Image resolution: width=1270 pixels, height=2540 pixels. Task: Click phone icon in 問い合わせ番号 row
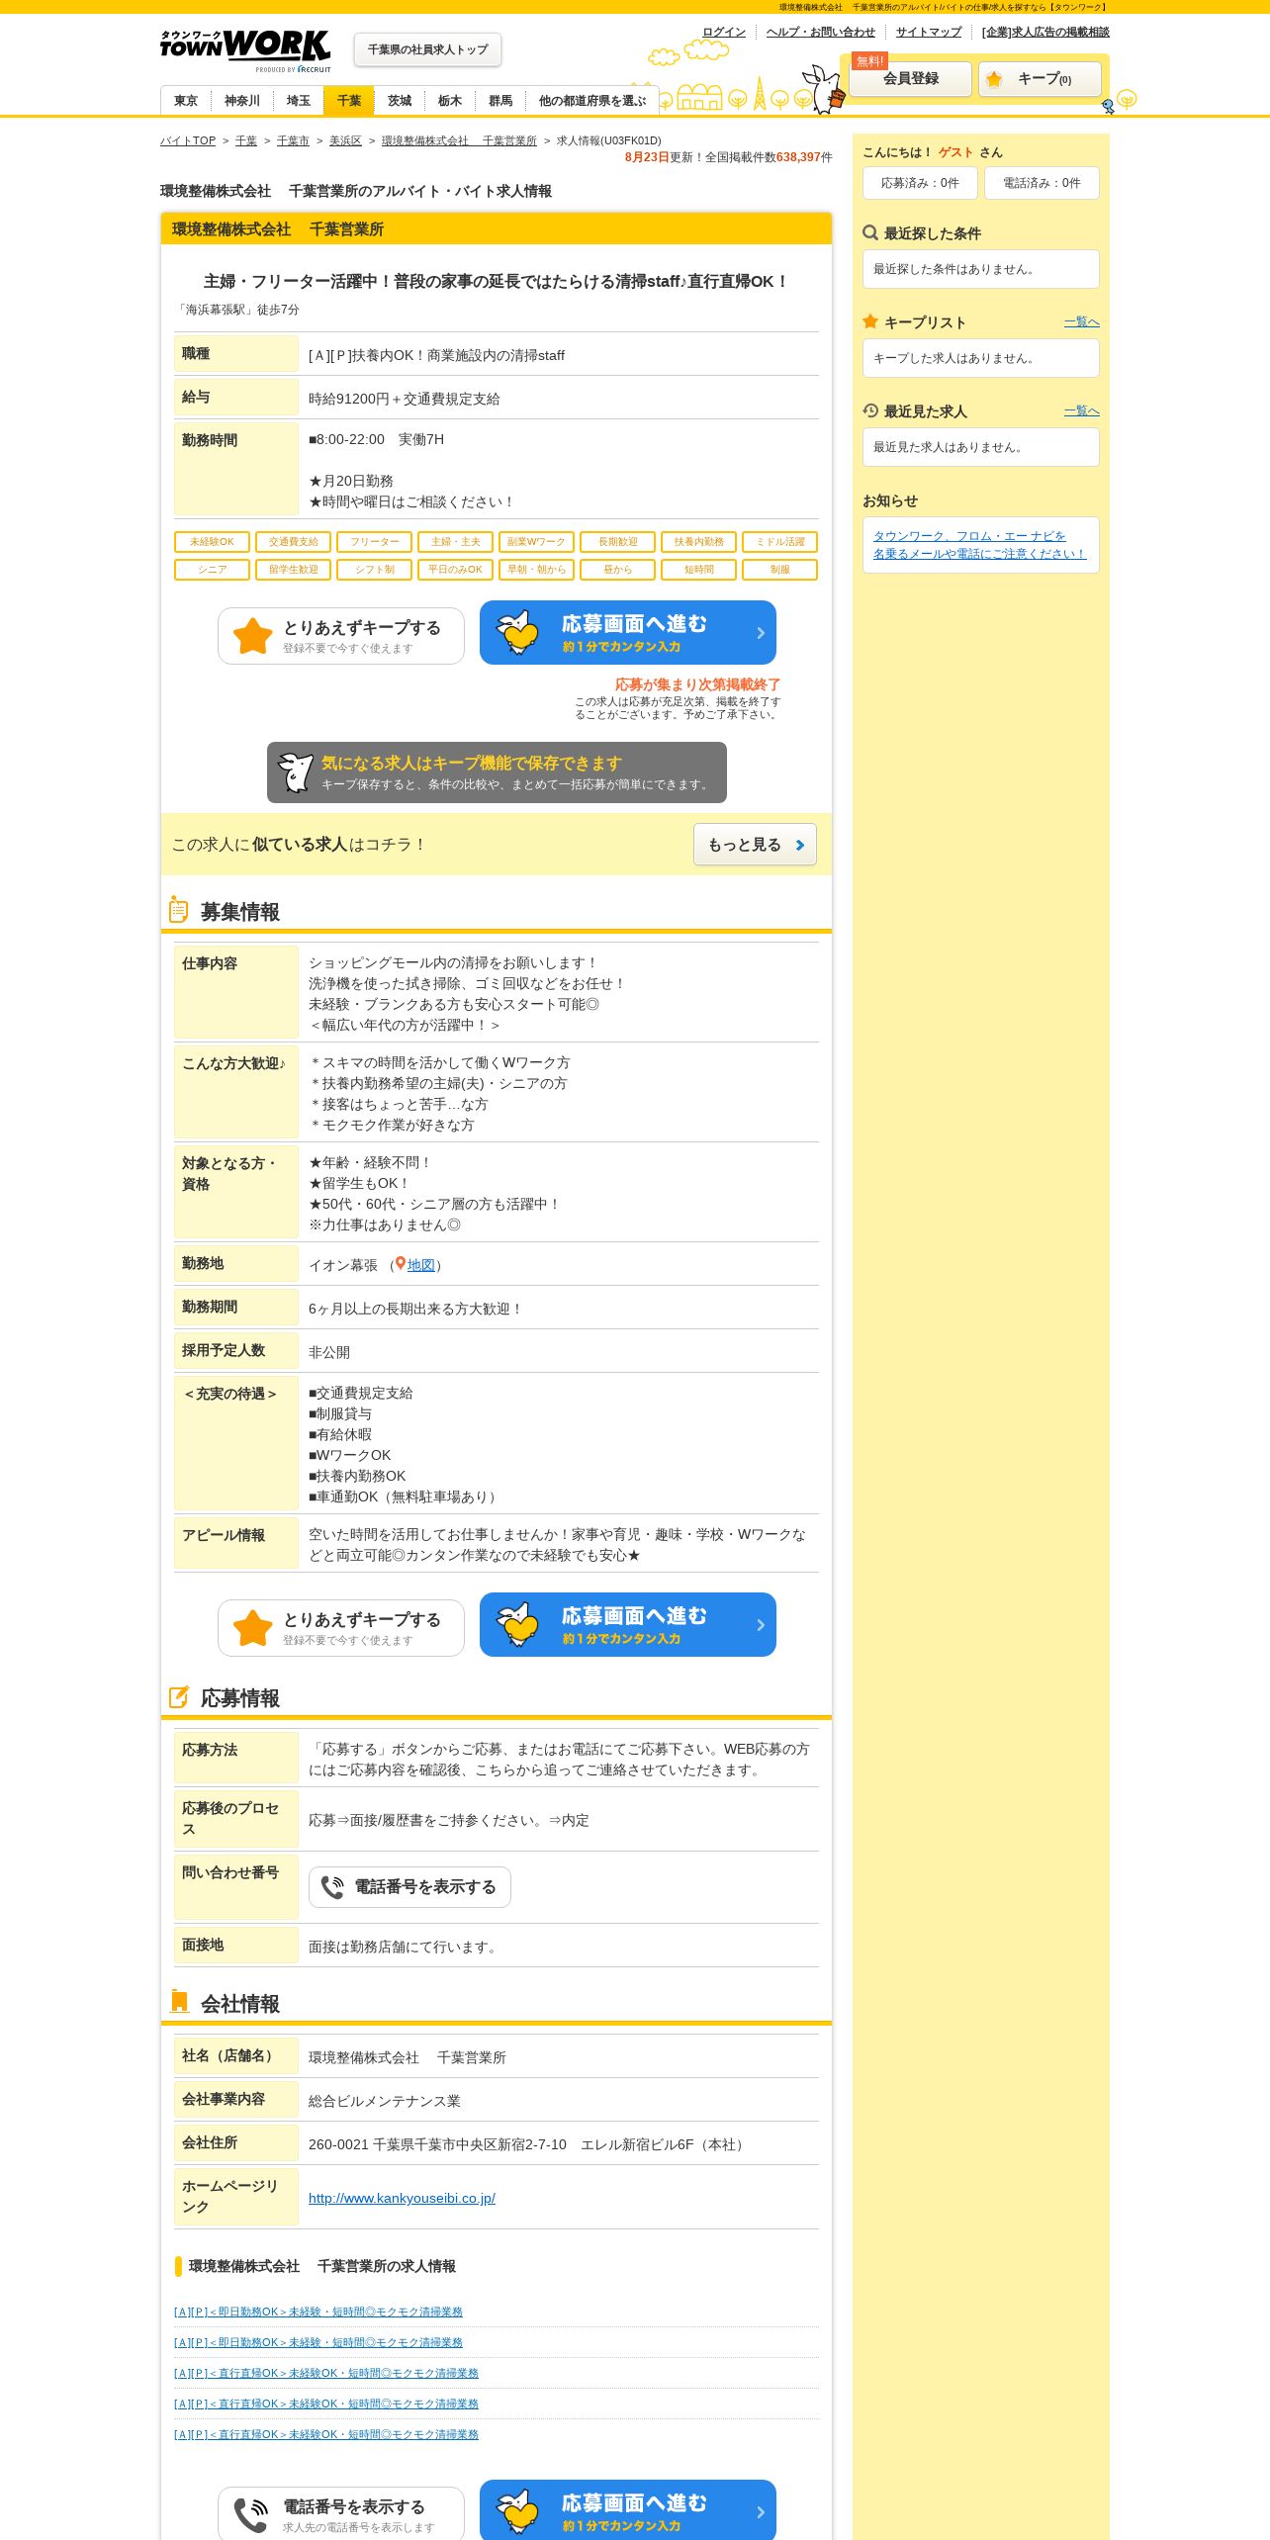[x=332, y=1887]
